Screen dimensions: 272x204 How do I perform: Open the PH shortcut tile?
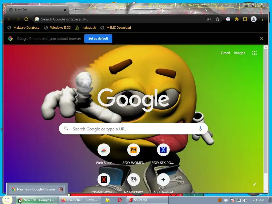133,150
